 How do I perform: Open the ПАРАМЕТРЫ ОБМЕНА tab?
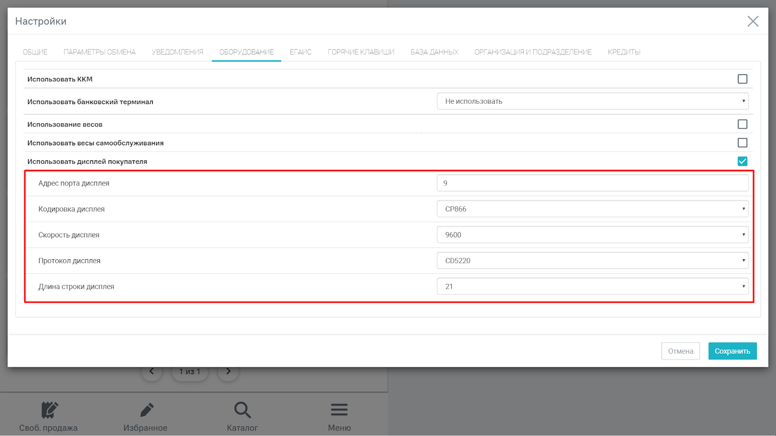[x=99, y=52]
